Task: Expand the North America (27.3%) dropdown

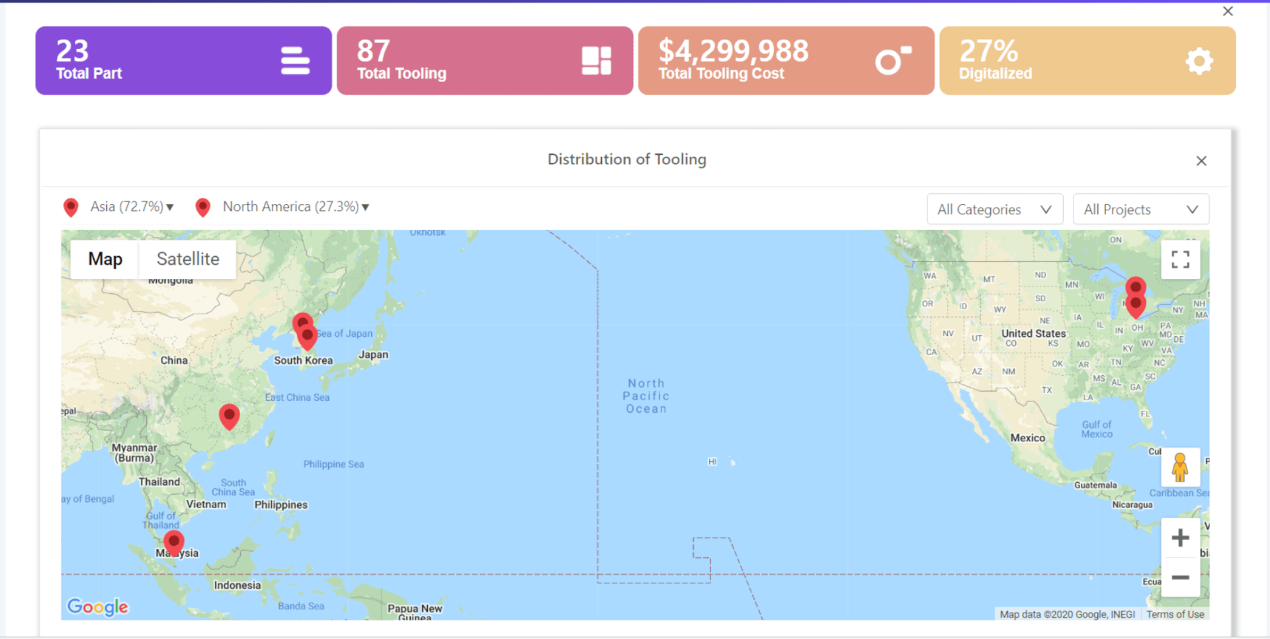Action: (x=296, y=207)
